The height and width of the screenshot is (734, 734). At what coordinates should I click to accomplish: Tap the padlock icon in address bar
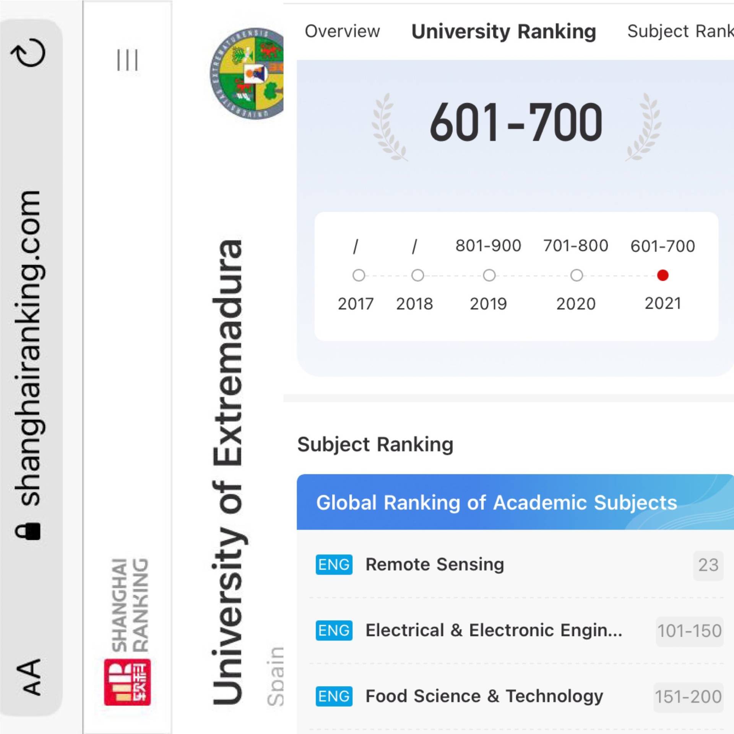point(28,531)
